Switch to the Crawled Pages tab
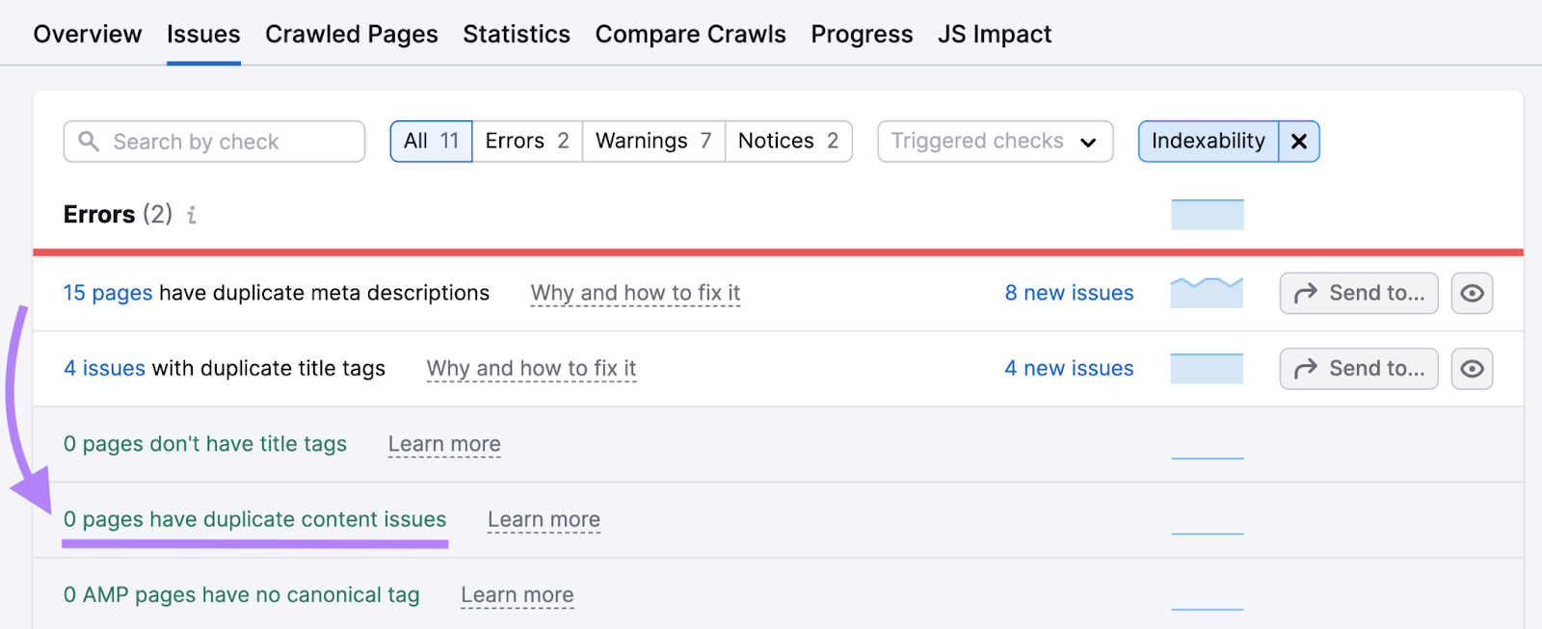This screenshot has height=629, width=1542. tap(352, 34)
